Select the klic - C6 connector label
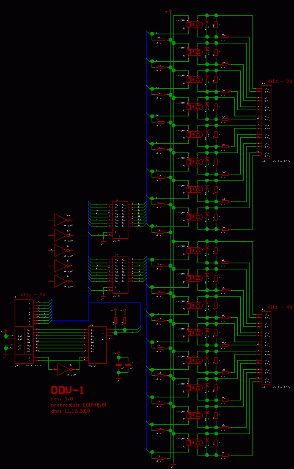The height and width of the screenshot is (469, 294). [x=33, y=295]
